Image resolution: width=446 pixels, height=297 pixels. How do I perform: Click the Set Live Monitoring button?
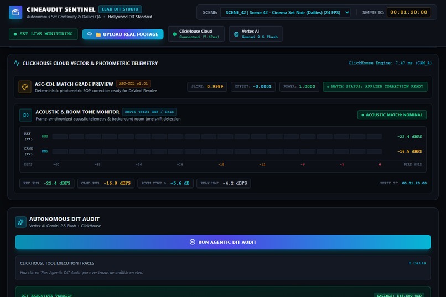coord(43,34)
